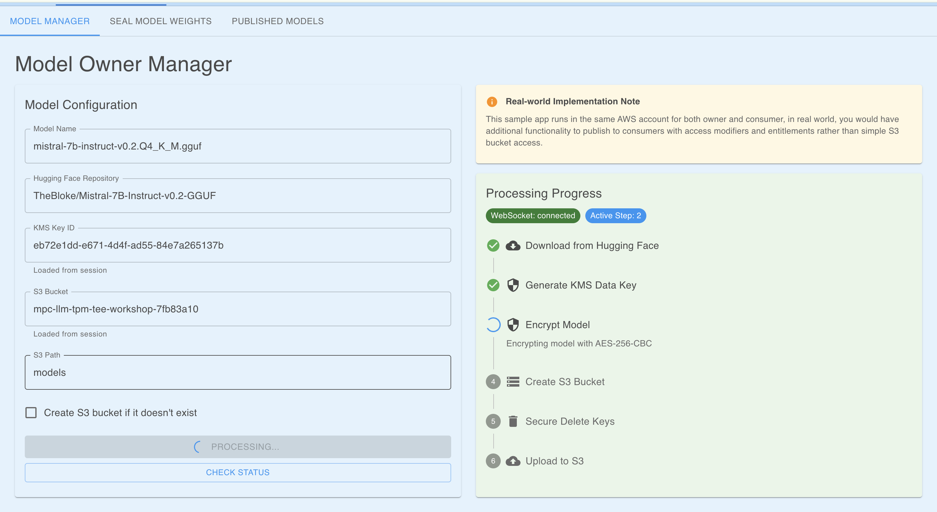The image size is (937, 512).
Task: Switch to Seal Model Weights tab
Action: (x=161, y=21)
